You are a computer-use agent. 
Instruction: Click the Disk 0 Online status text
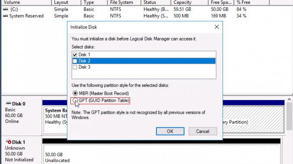(12, 121)
